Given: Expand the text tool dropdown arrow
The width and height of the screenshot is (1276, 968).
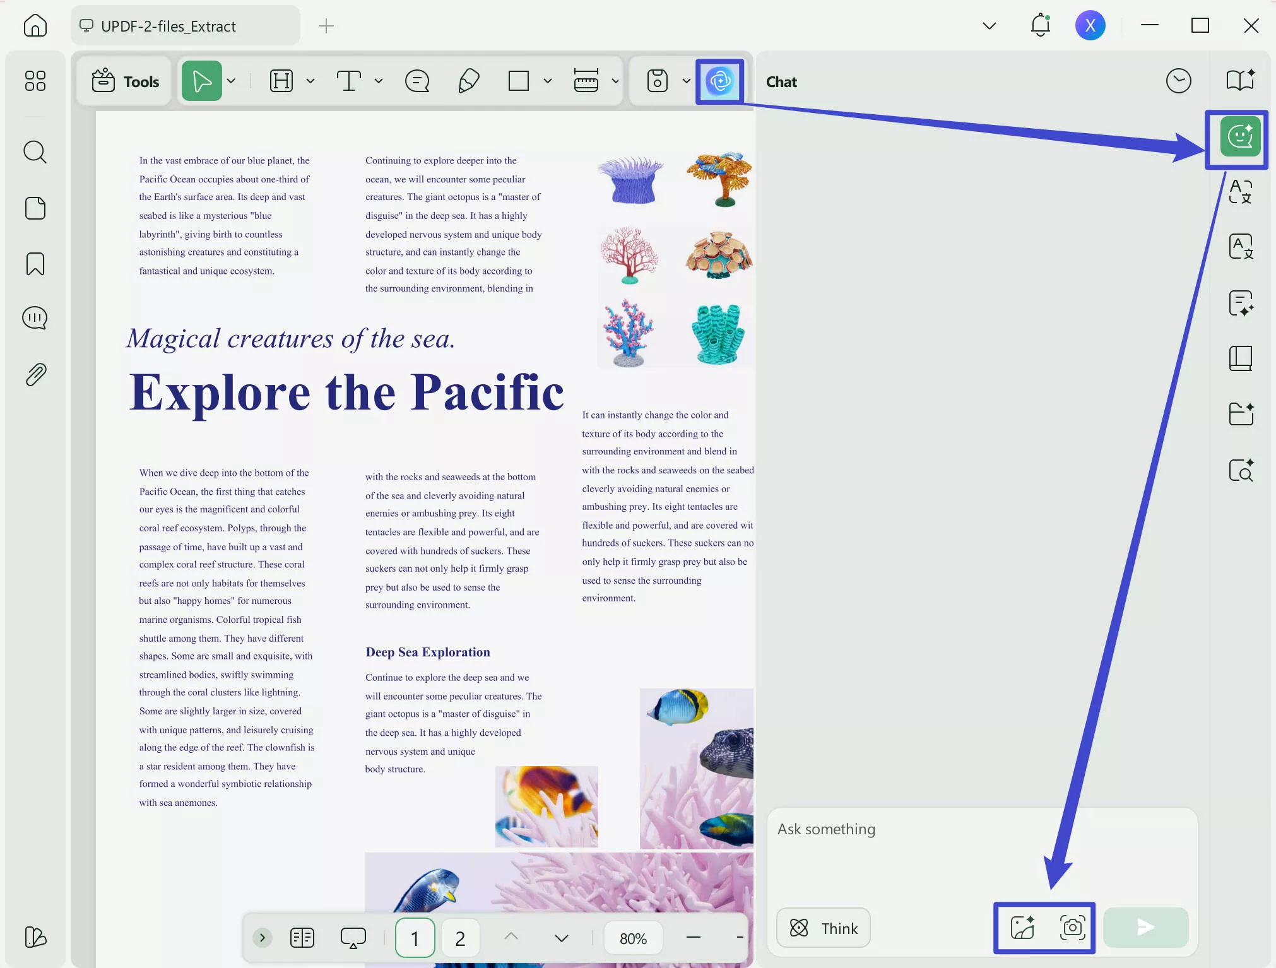Looking at the screenshot, I should coord(379,81).
